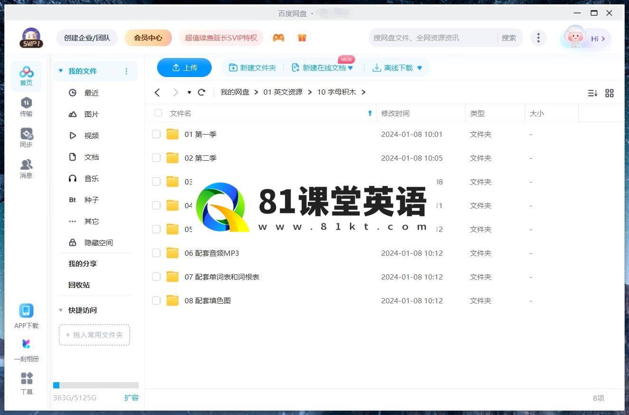Open the 首页 home icon in the sidebar
The height and width of the screenshot is (415, 629).
(x=26, y=76)
